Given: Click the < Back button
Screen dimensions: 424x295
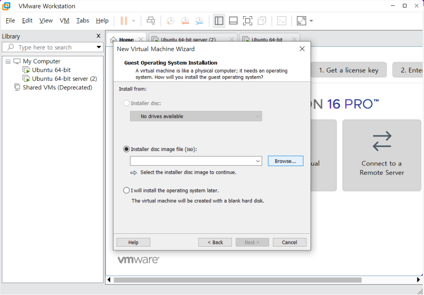Looking at the screenshot, I should 215,242.
